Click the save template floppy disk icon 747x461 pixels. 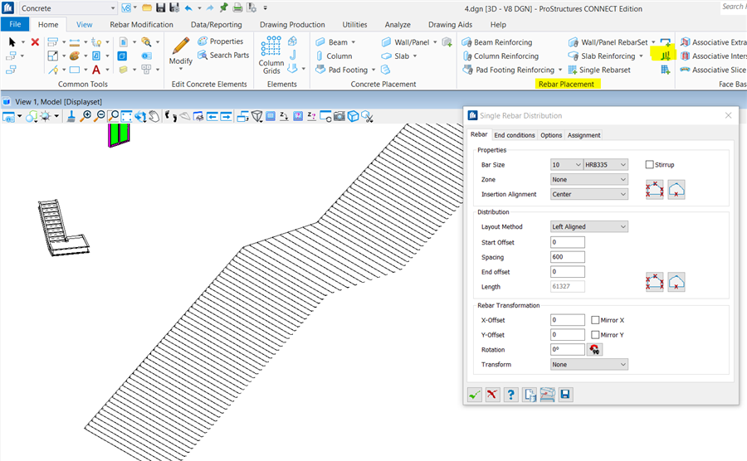565,395
